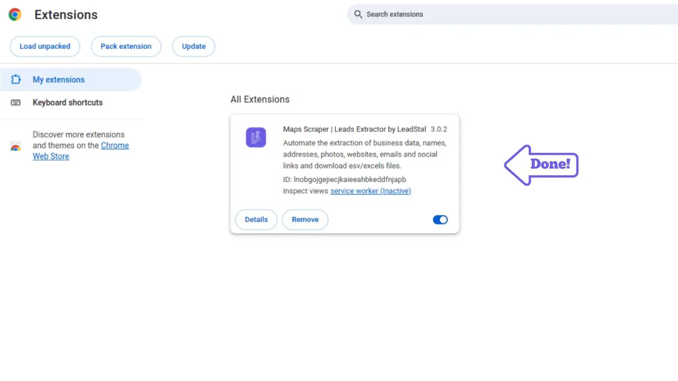The image size is (678, 381).
Task: Remove the Maps Scraper extension
Action: pos(305,220)
